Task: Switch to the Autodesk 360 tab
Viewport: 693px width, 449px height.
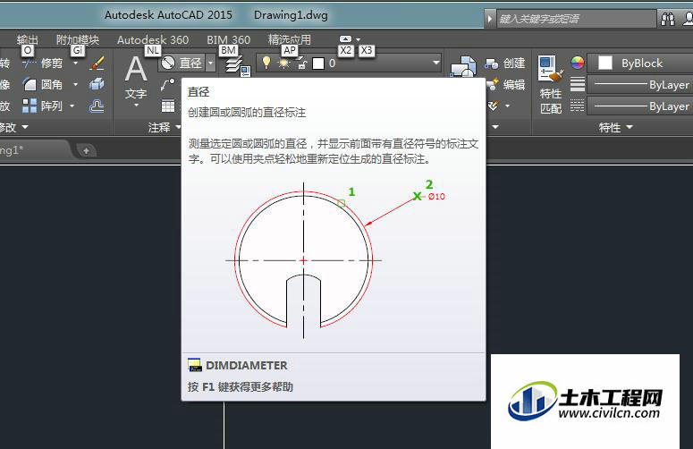Action: click(153, 39)
